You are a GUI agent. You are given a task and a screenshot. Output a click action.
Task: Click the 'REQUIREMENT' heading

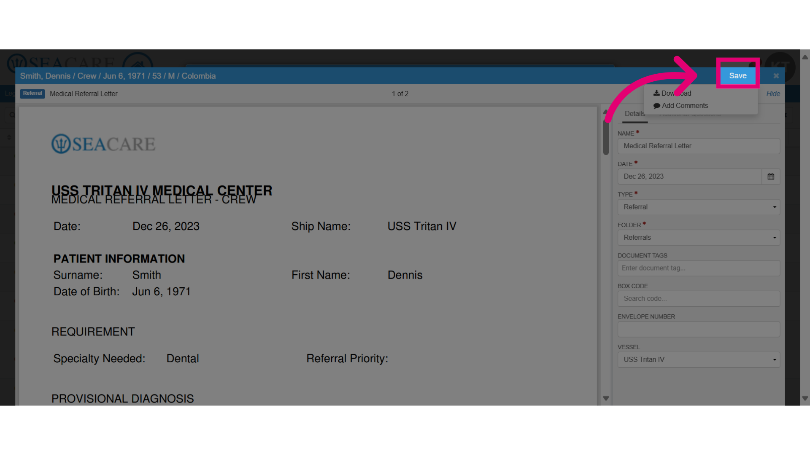93,332
